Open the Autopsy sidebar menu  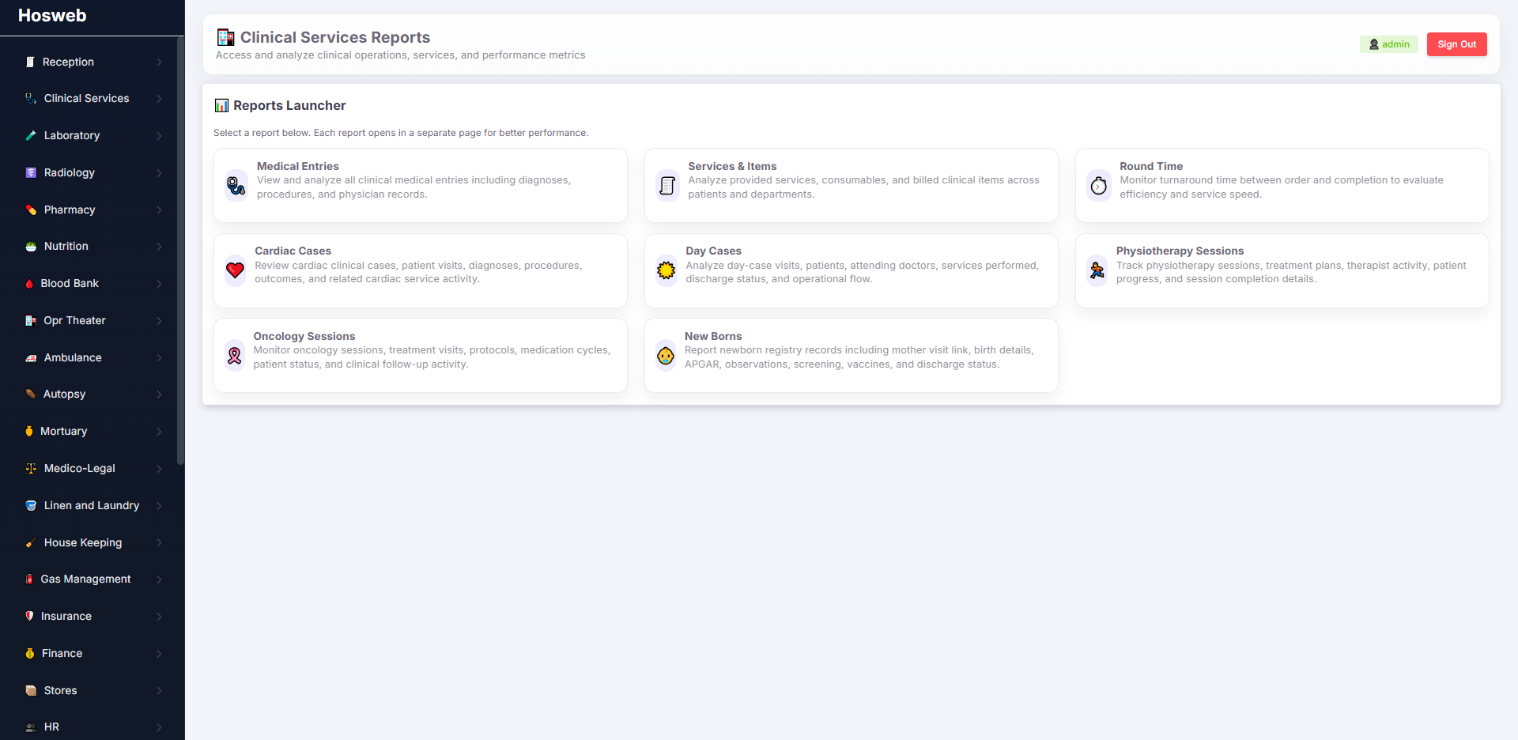pyautogui.click(x=93, y=395)
